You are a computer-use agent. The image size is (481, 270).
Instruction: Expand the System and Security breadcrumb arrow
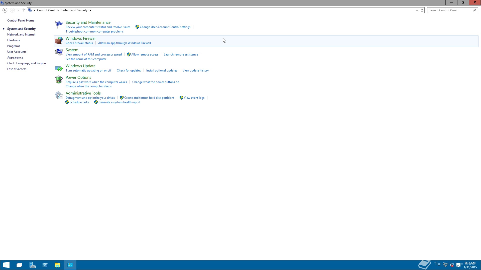(x=90, y=10)
